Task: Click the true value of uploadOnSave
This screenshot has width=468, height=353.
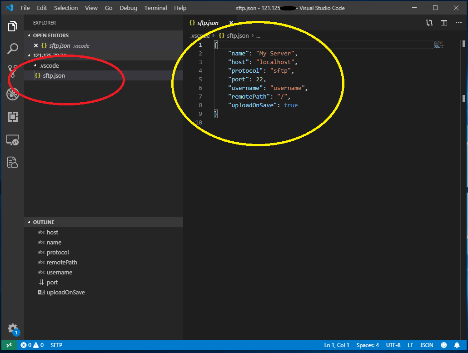Action: click(291, 105)
